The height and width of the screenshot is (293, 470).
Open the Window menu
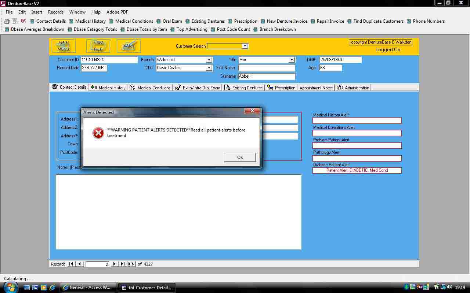[x=77, y=12]
